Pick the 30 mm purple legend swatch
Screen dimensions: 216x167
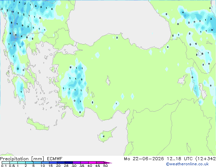click(x=77, y=163)
